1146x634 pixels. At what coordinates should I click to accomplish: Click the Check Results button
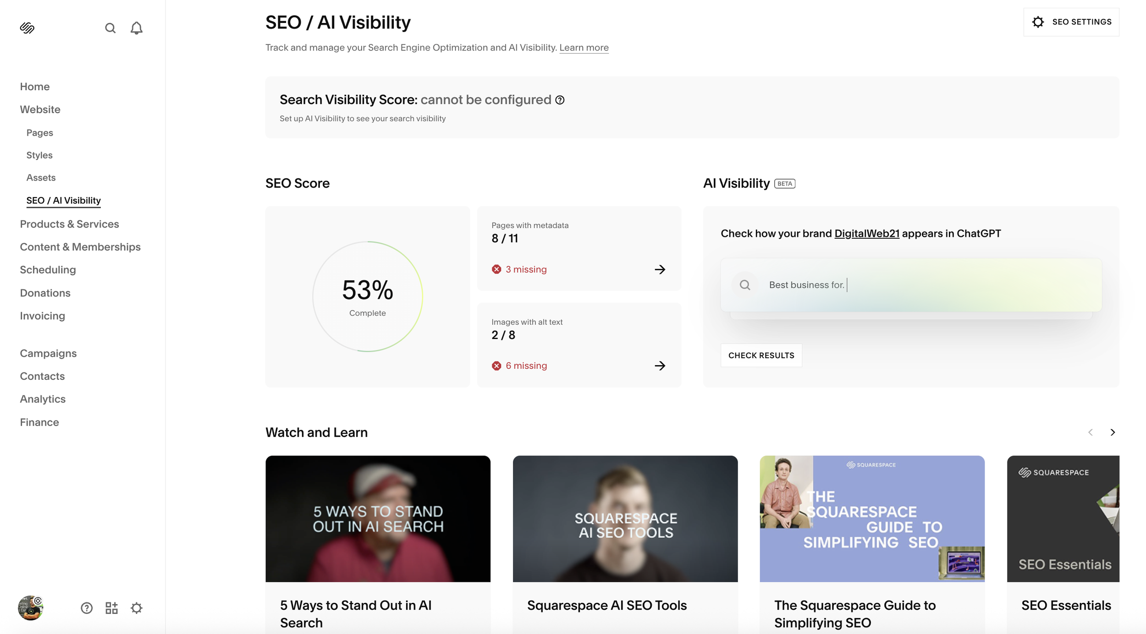761,355
